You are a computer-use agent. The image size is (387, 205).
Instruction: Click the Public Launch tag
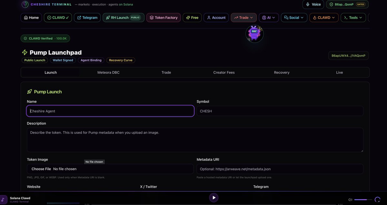(35, 60)
